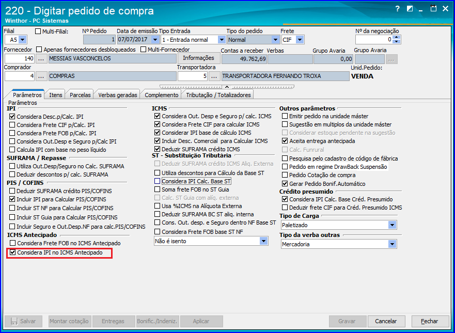Viewport: 455px width, 333px height.
Task: Check Pedido Cotação de compra
Action: [285, 175]
